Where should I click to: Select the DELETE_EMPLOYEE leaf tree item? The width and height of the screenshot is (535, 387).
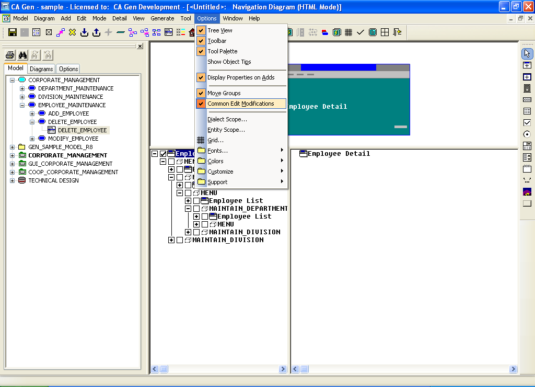pos(82,130)
